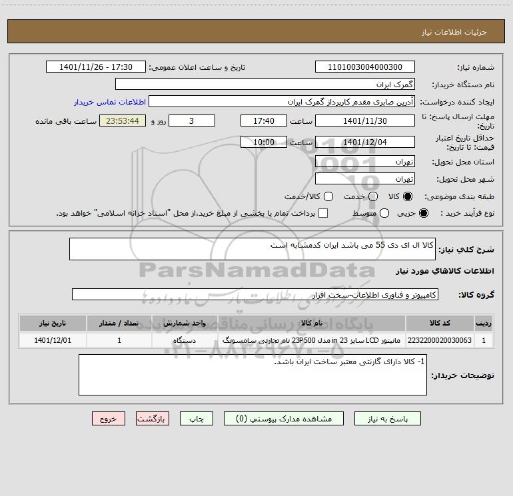This screenshot has width=513, height=496.
Task: Click the ایجاد کننده درخواست field
Action: coord(282,101)
